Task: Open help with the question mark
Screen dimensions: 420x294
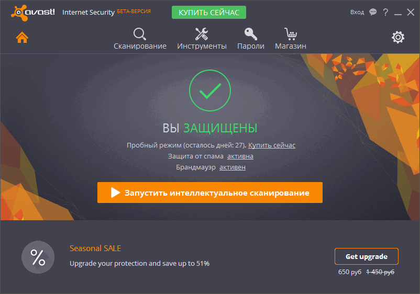Action: point(385,12)
